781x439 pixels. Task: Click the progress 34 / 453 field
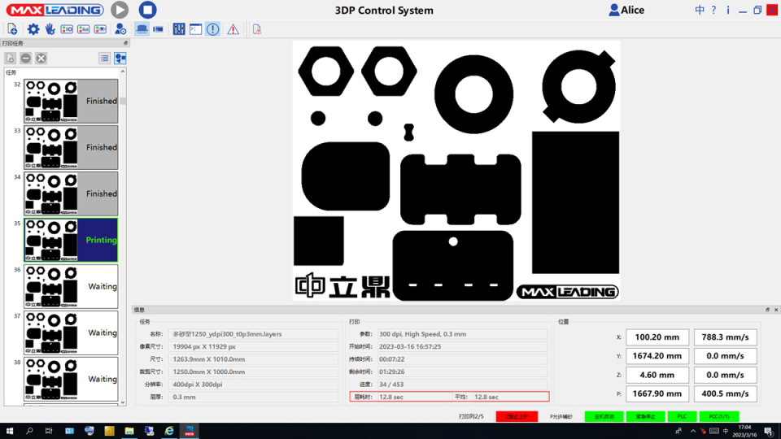(462, 385)
